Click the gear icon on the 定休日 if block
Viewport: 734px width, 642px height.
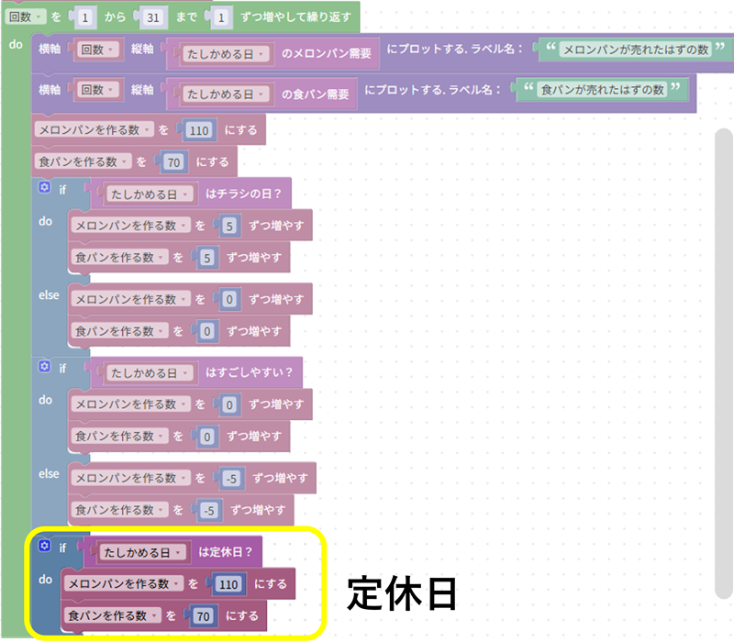(43, 547)
